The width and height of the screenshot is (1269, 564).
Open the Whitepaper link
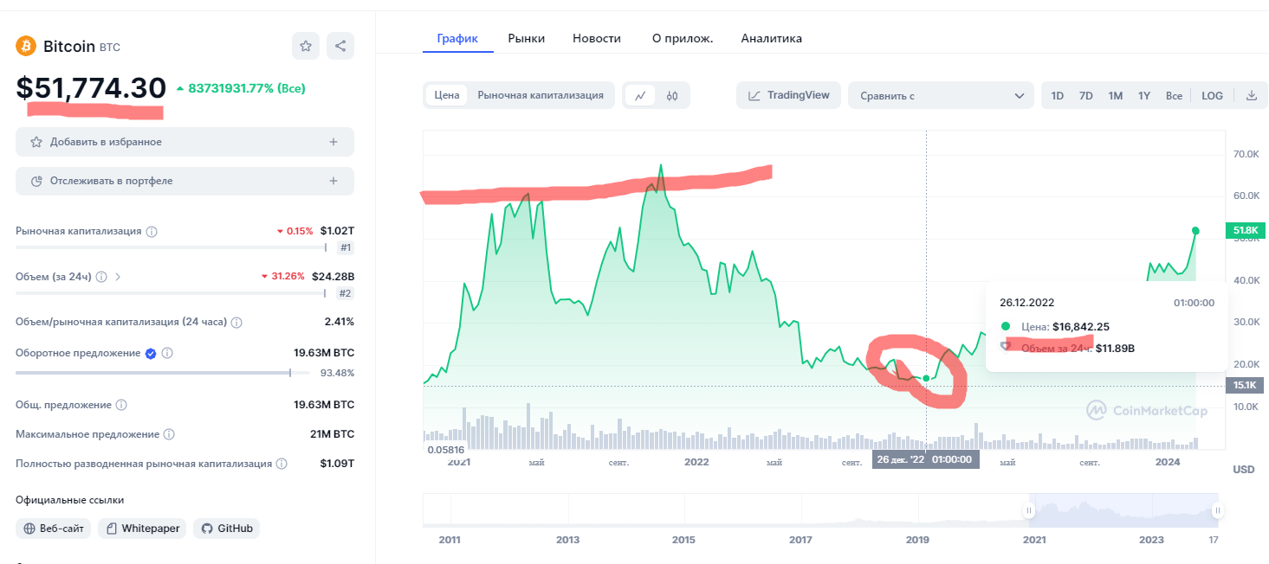pyautogui.click(x=142, y=528)
